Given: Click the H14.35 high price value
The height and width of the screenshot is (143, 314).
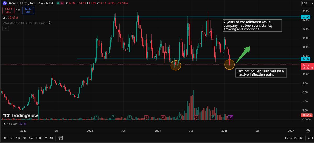Looking at the screenshot, I should tap(81, 3).
